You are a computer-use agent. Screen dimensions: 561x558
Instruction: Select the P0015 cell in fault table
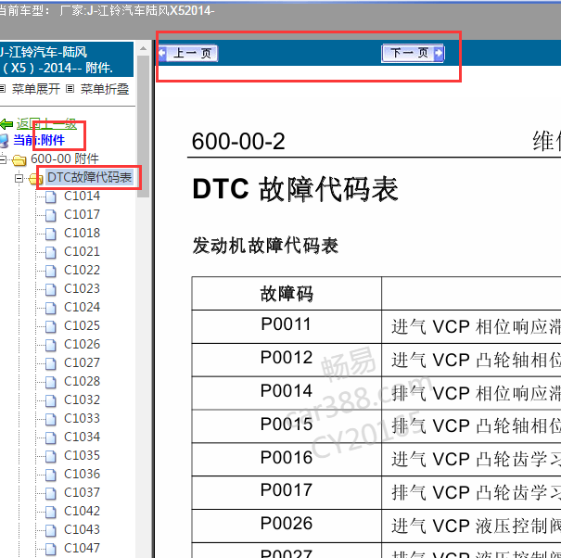(287, 426)
